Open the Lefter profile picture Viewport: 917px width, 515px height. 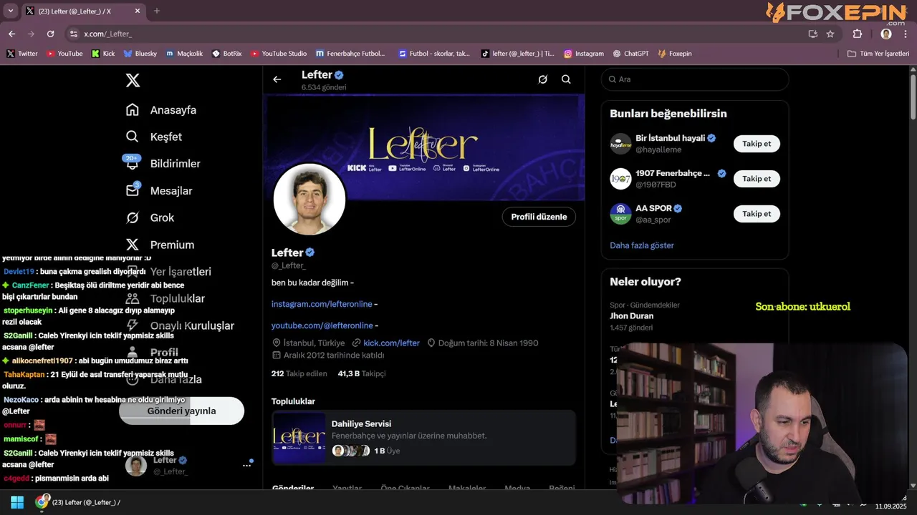point(309,199)
